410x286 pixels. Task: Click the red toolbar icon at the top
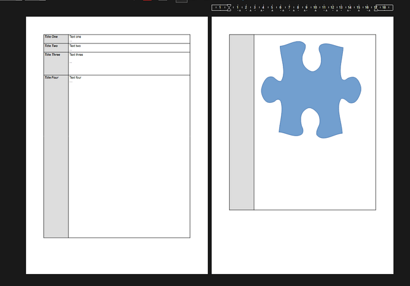tap(147, 1)
